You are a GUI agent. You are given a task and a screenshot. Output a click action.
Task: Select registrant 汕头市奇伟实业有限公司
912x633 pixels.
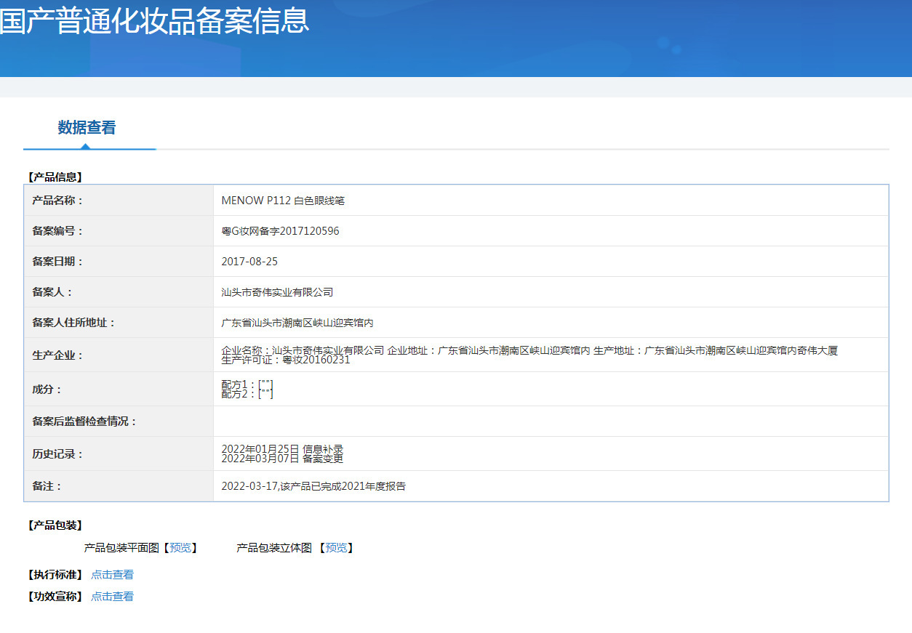[277, 292]
